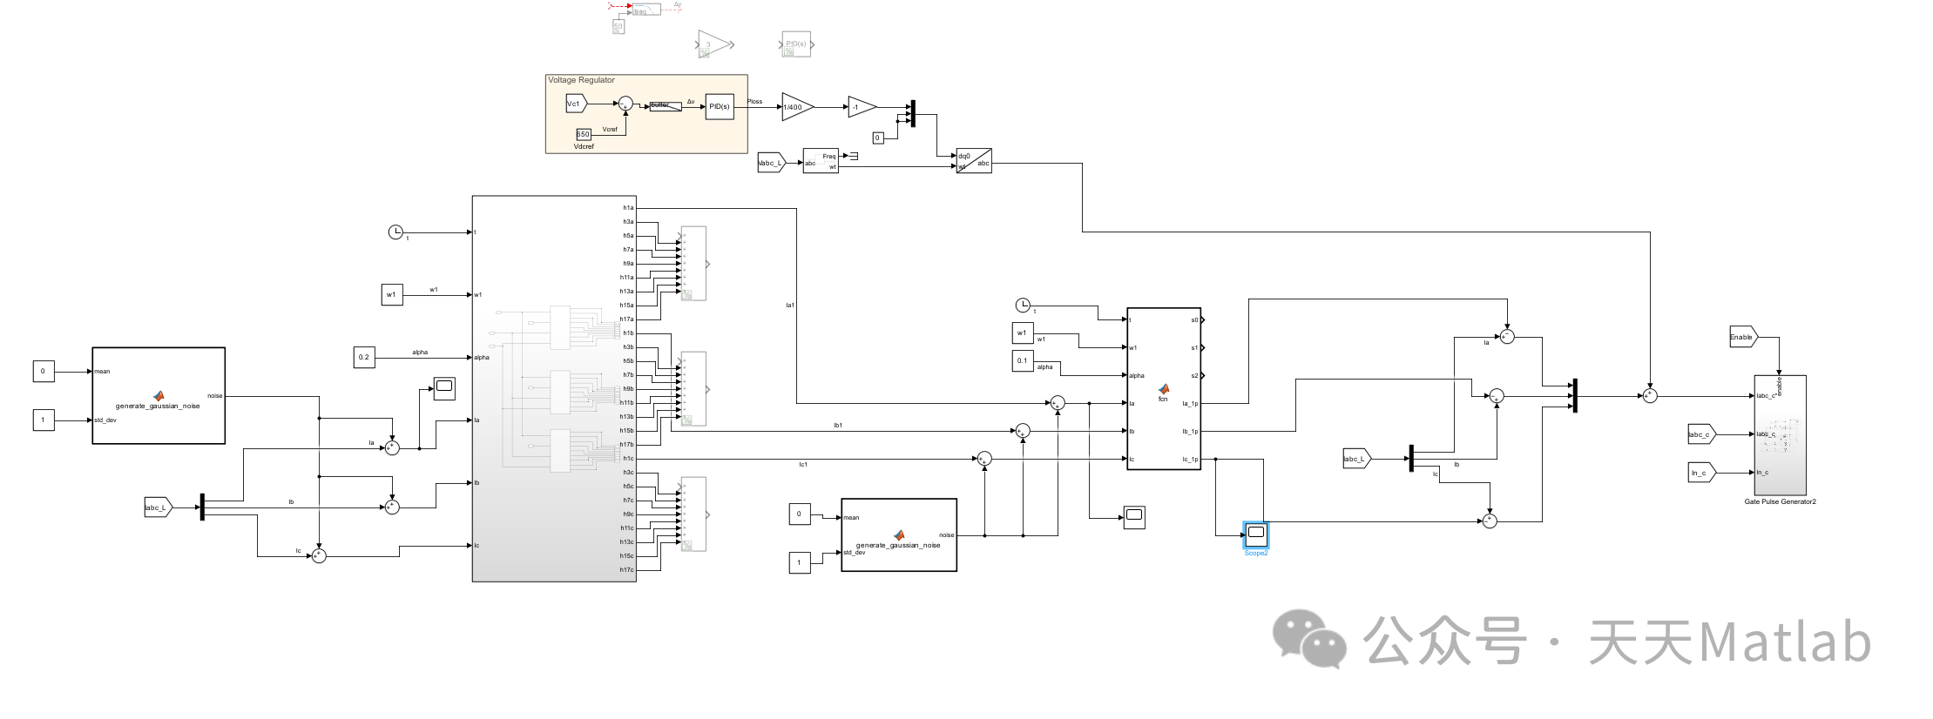The height and width of the screenshot is (719, 1933).
Task: Click the constant 0 on the left noise mean input
Action: (43, 371)
